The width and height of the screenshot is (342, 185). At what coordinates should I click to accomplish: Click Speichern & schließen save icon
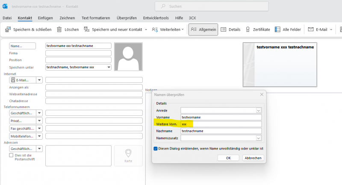click(8, 29)
